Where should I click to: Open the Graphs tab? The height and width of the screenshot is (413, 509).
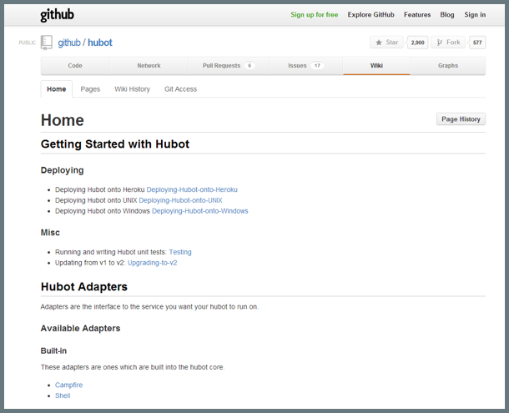448,66
